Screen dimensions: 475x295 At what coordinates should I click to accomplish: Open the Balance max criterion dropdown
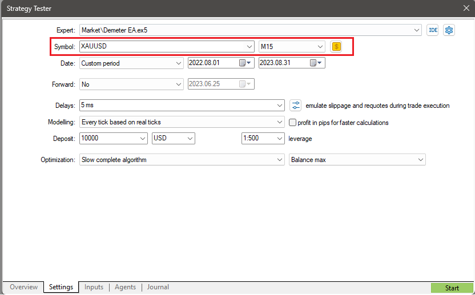[x=420, y=160]
